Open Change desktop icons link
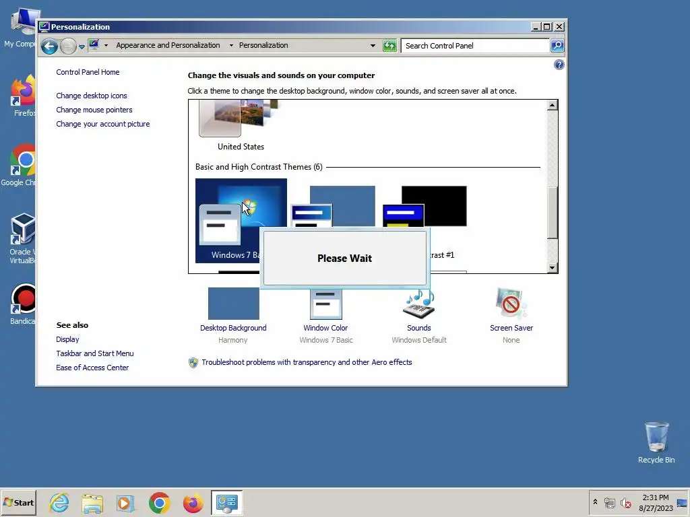This screenshot has width=690, height=517. point(92,96)
